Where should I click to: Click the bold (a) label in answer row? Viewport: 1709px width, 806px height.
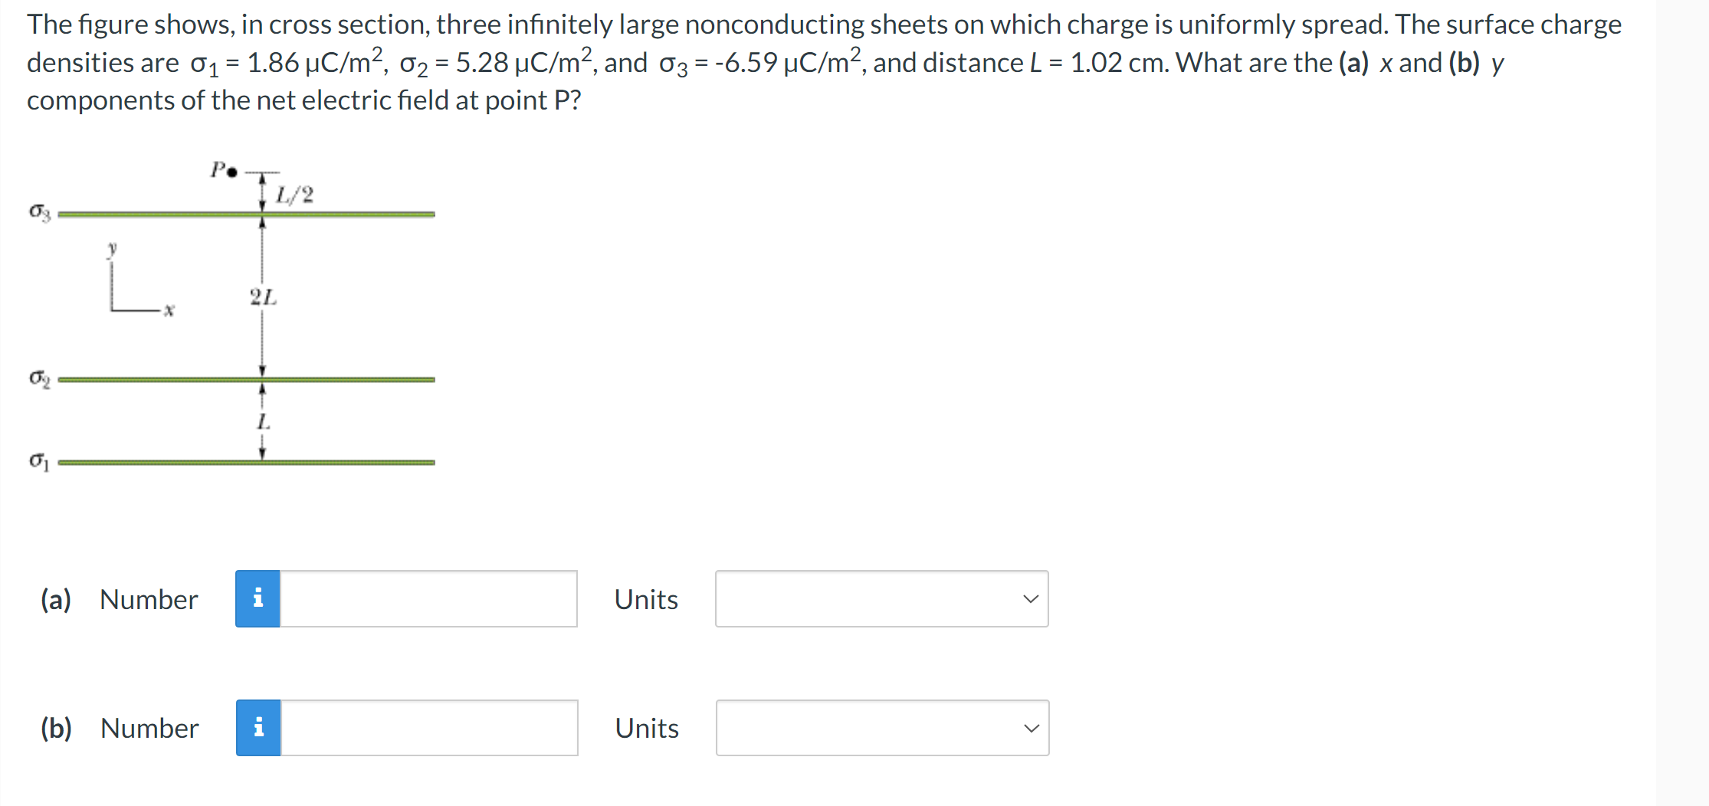pyautogui.click(x=56, y=599)
